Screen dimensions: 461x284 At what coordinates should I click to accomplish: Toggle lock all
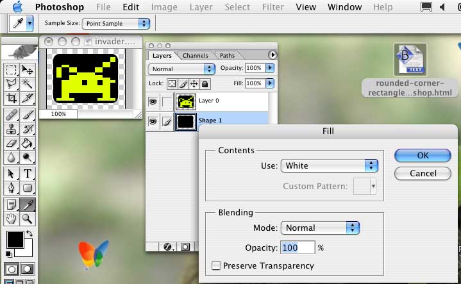click(x=205, y=84)
